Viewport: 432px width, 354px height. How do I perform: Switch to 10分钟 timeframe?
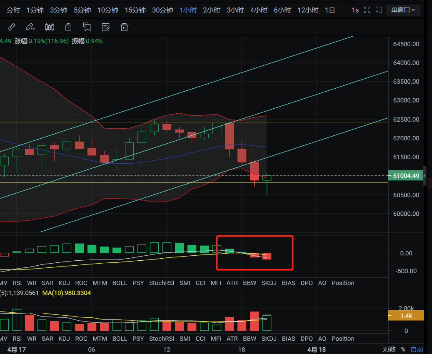(x=108, y=10)
